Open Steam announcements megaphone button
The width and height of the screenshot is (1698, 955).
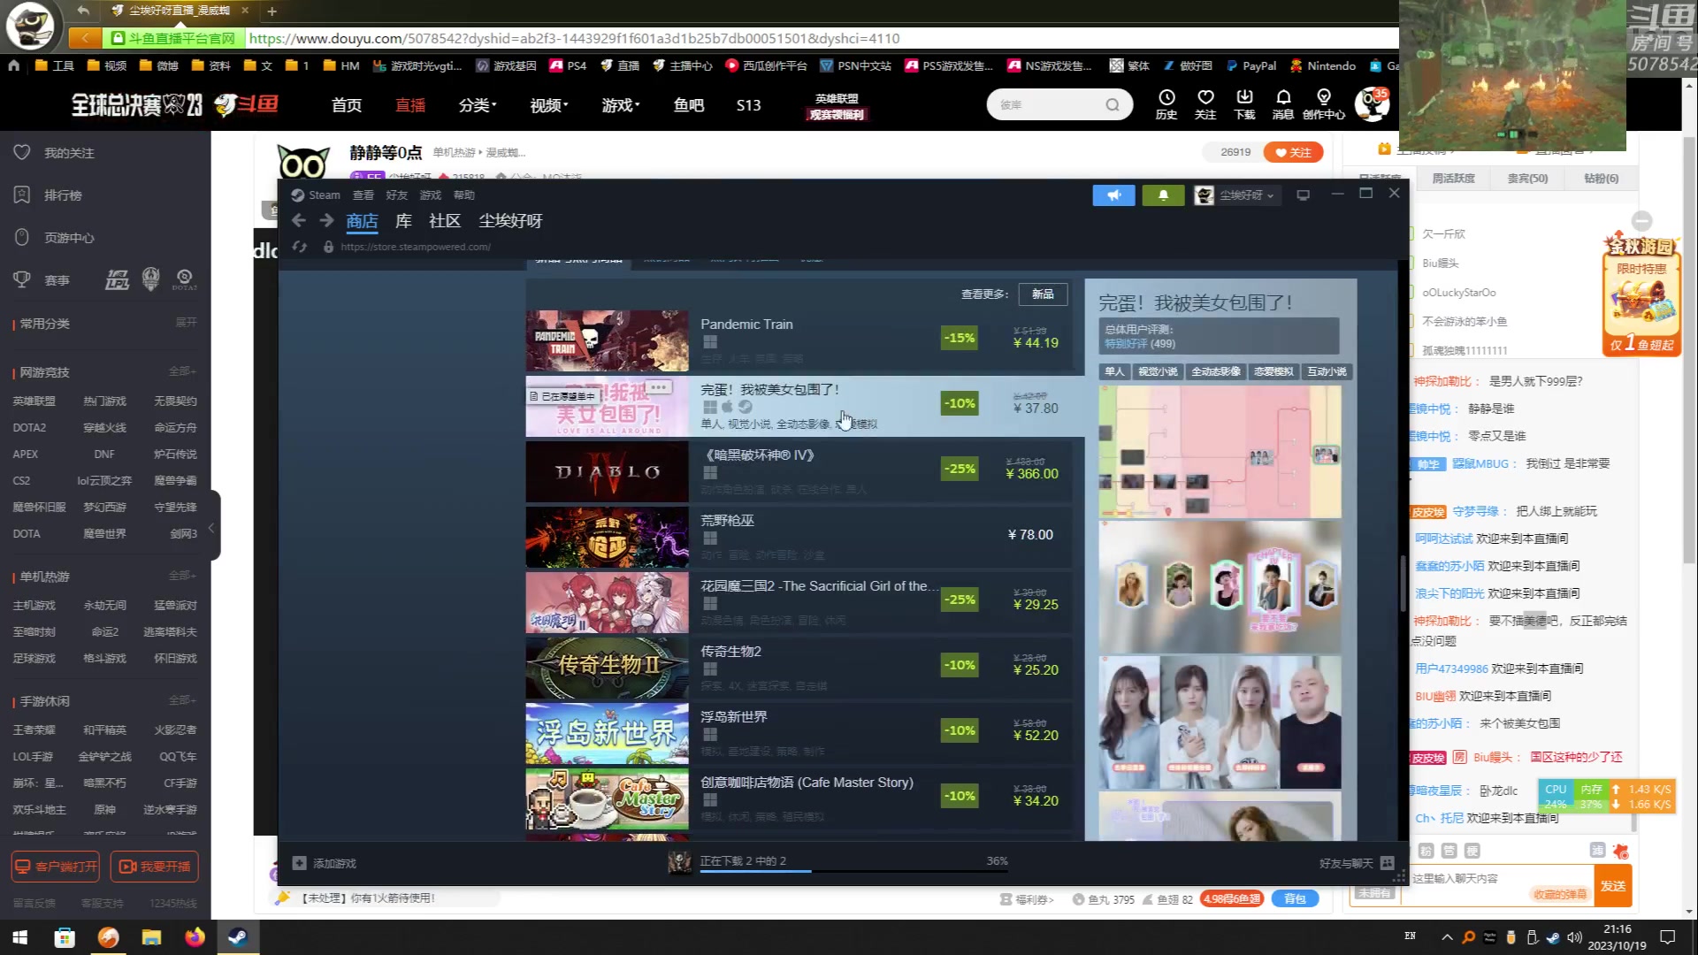1113,195
